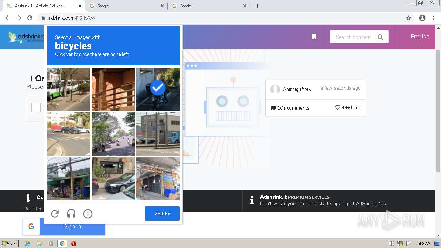The height and width of the screenshot is (248, 441).
Task: Open Windows Explorer folder from taskbar
Action: [39, 244]
